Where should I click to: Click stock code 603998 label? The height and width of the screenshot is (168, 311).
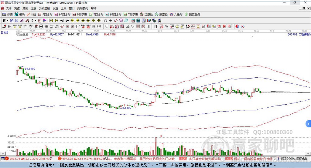(292, 34)
